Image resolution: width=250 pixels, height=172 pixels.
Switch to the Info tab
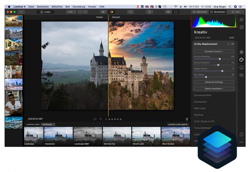click(x=235, y=12)
